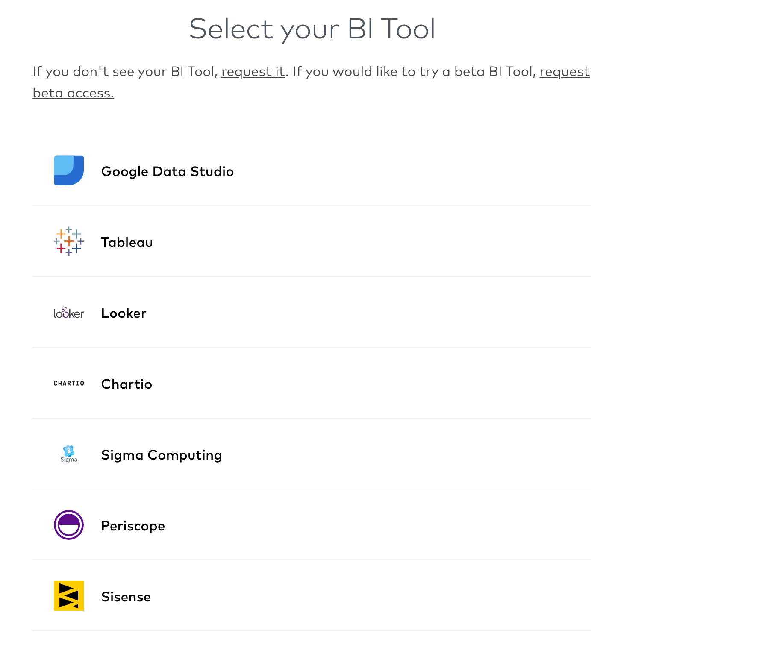Click the Sigma Computing logo icon
765x662 pixels.
69,454
